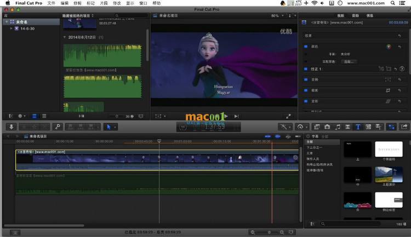Click the Share export icon

(404, 127)
